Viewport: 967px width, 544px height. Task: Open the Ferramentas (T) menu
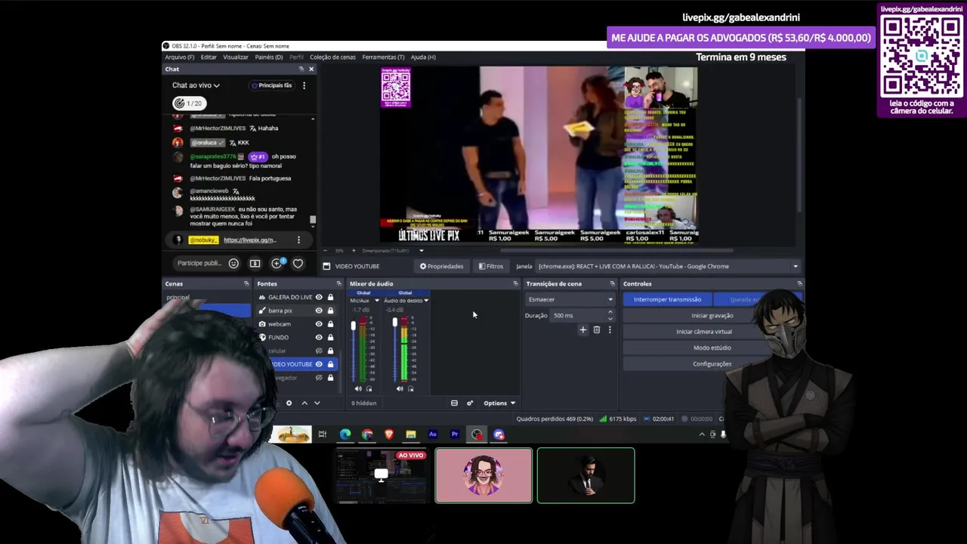click(383, 57)
